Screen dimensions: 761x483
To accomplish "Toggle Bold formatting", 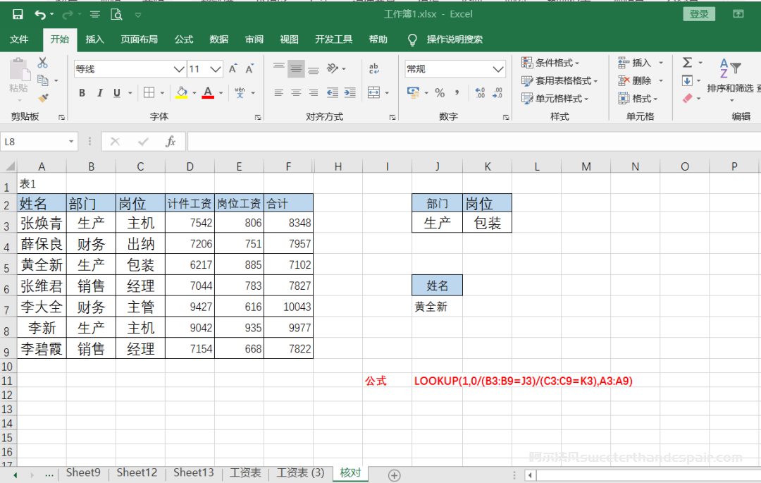I will click(x=82, y=92).
